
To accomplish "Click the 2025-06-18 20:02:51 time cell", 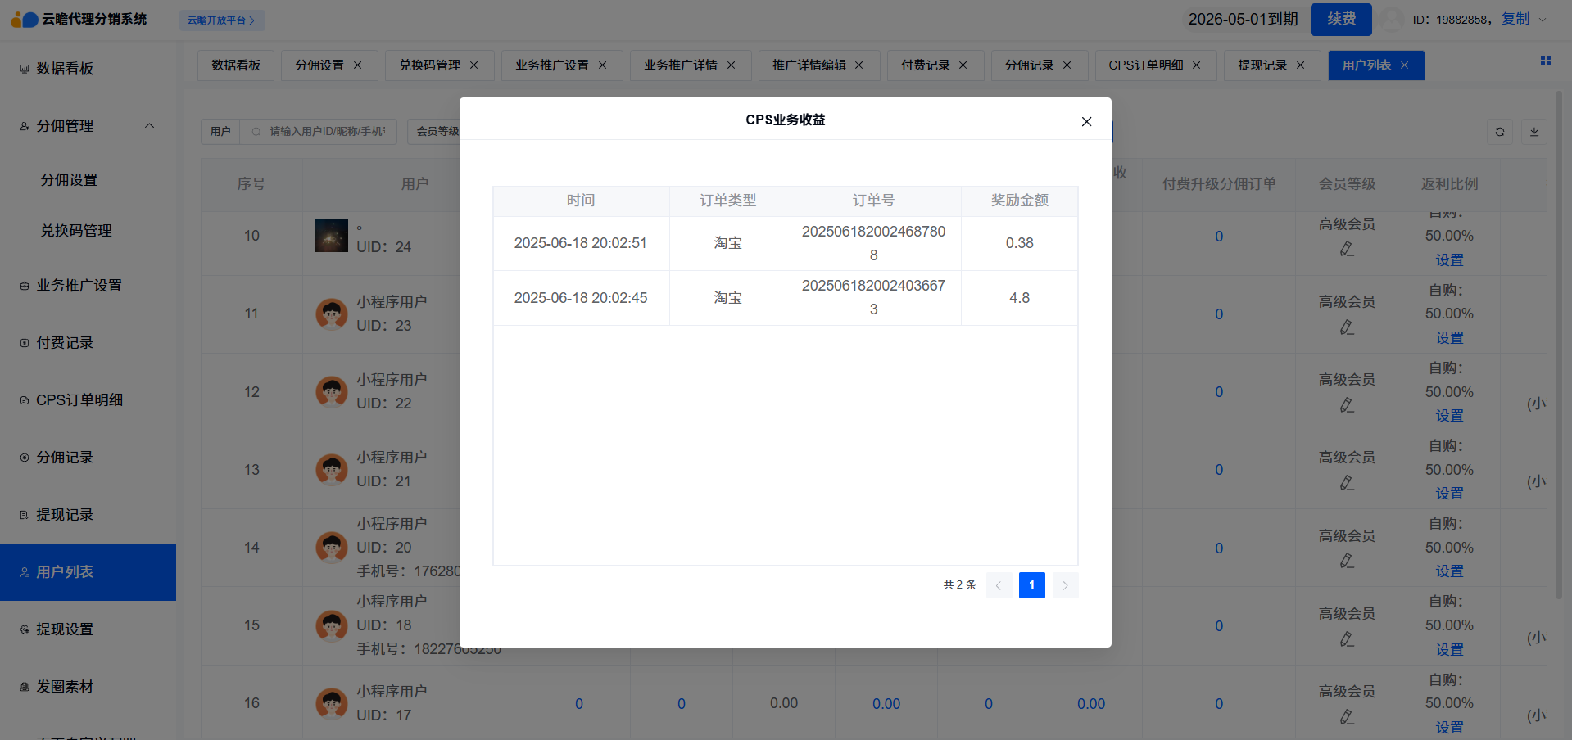I will pos(581,243).
